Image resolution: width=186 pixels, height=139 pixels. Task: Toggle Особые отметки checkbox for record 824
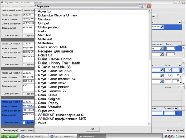click(24, 65)
